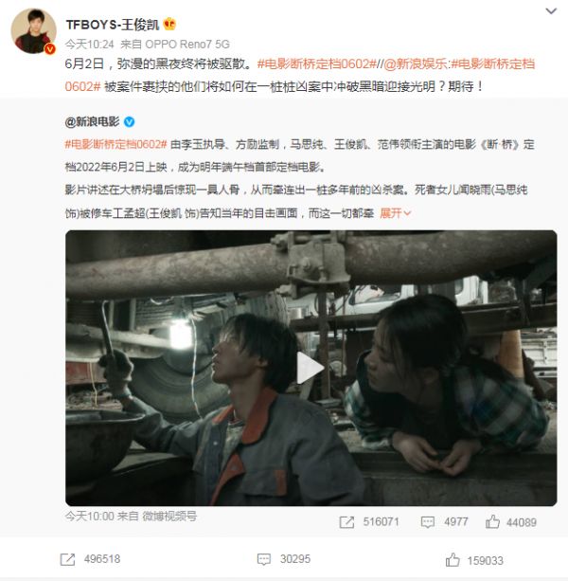Open the hashtag in the quoted post
568x581 pixels.
115,144
